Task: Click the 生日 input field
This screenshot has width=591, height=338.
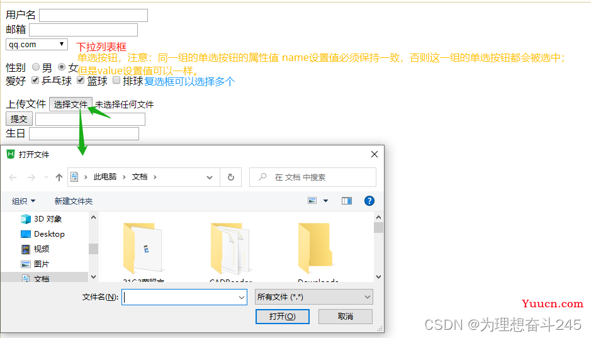Action: click(x=84, y=133)
